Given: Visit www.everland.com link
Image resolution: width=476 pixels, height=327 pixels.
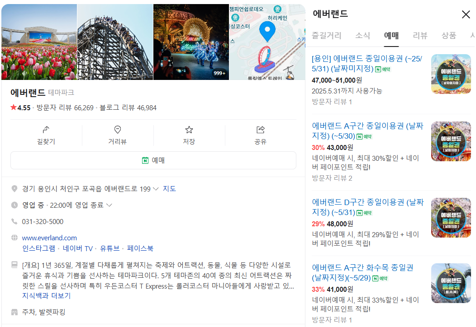Looking at the screenshot, I should coord(49,238).
